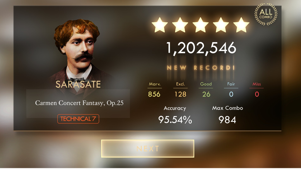Click the Carmen Concert Fantasy song title

click(79, 103)
